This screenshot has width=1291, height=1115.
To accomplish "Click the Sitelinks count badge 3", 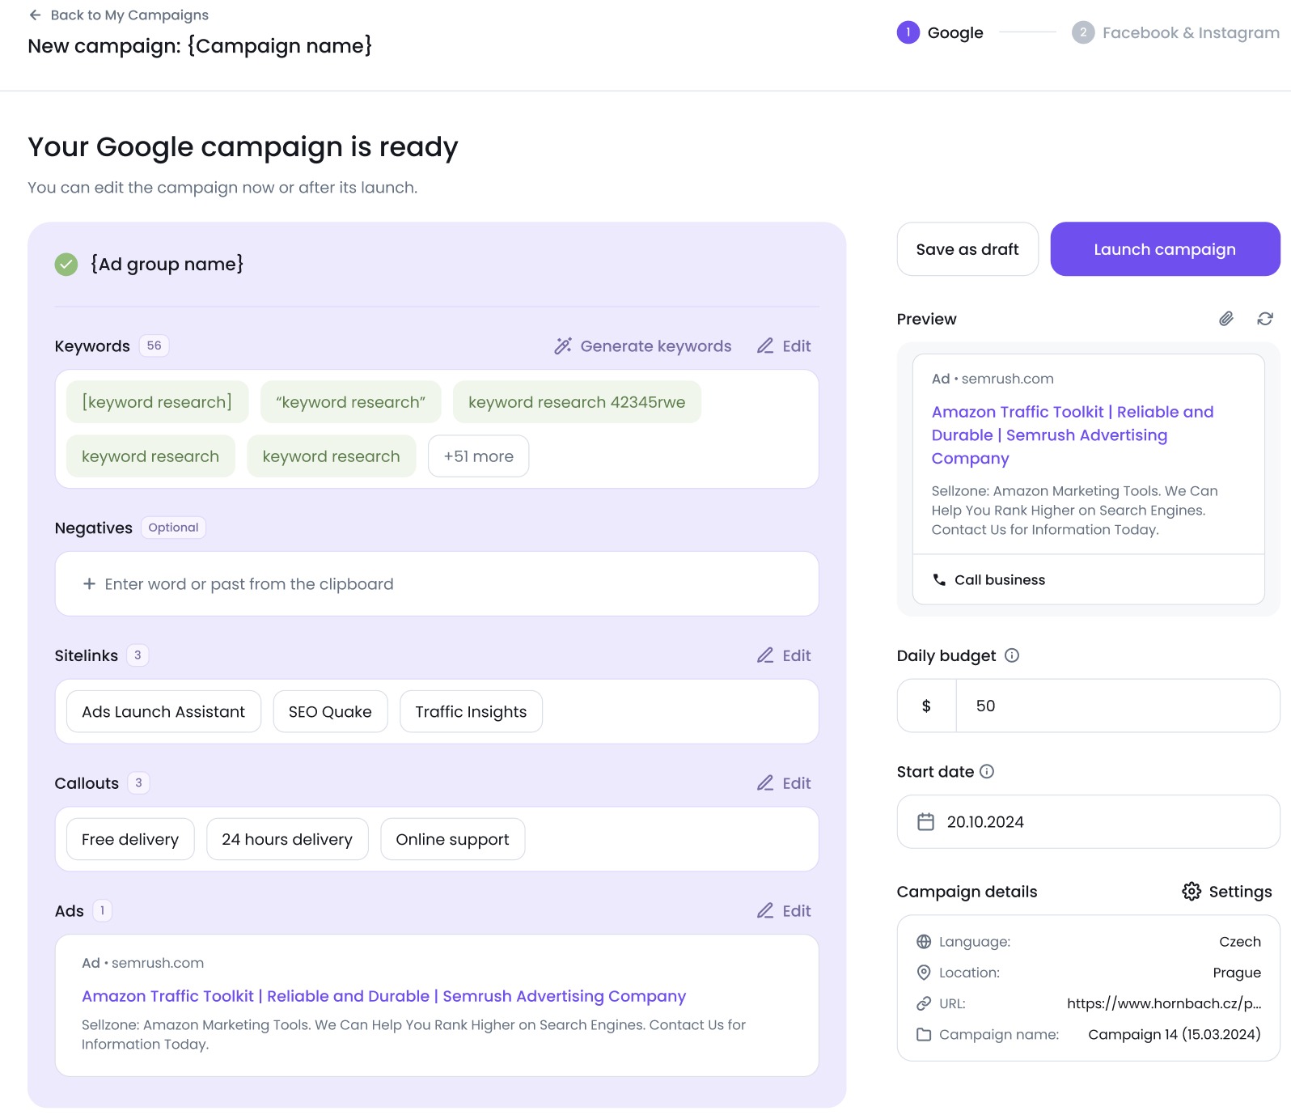I will [138, 655].
